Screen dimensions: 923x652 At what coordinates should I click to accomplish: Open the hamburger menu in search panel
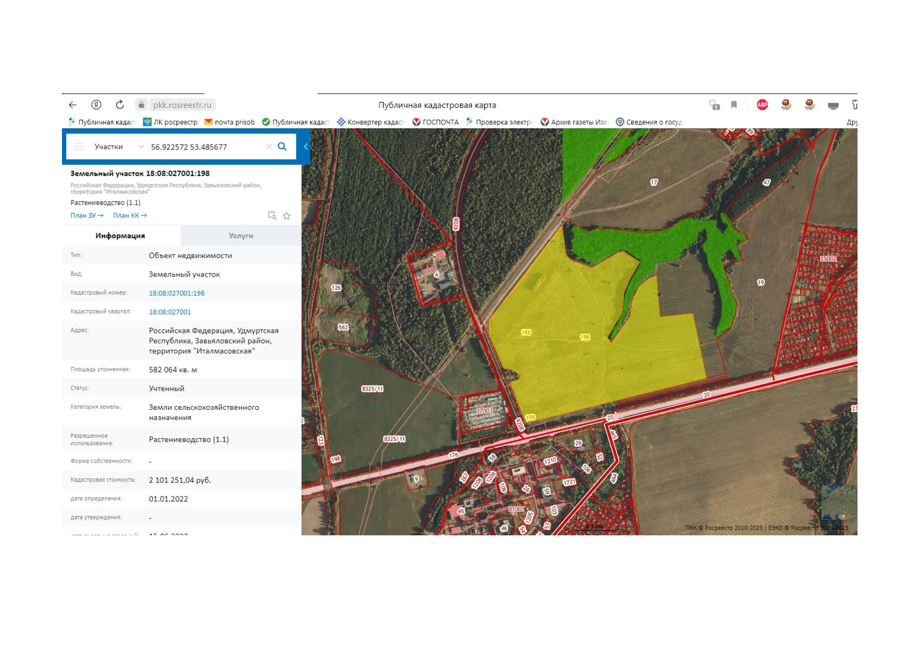coord(79,147)
